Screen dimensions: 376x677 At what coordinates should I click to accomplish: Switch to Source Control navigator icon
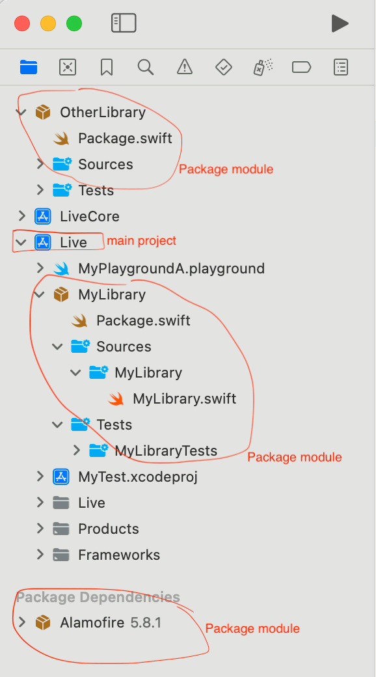click(x=68, y=67)
